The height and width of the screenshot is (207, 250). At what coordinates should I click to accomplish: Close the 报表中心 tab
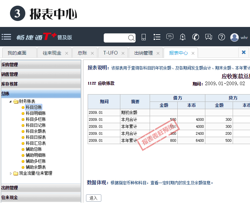click(193, 53)
